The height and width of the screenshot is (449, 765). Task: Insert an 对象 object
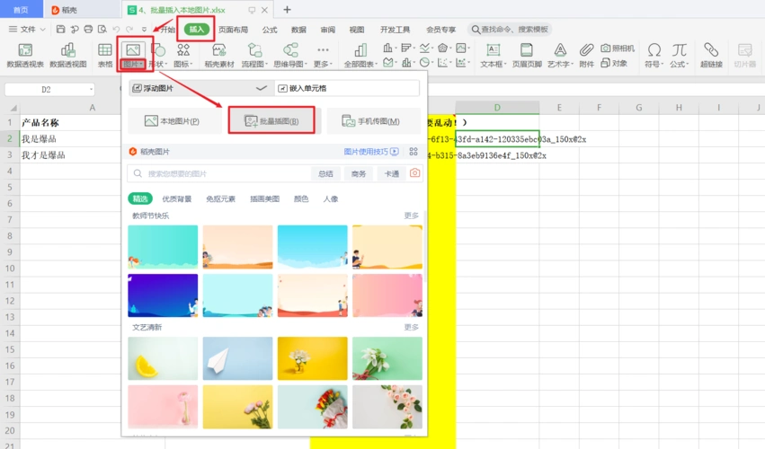[614, 63]
